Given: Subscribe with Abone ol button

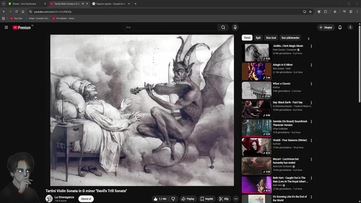Looking at the screenshot, I should [x=86, y=199].
